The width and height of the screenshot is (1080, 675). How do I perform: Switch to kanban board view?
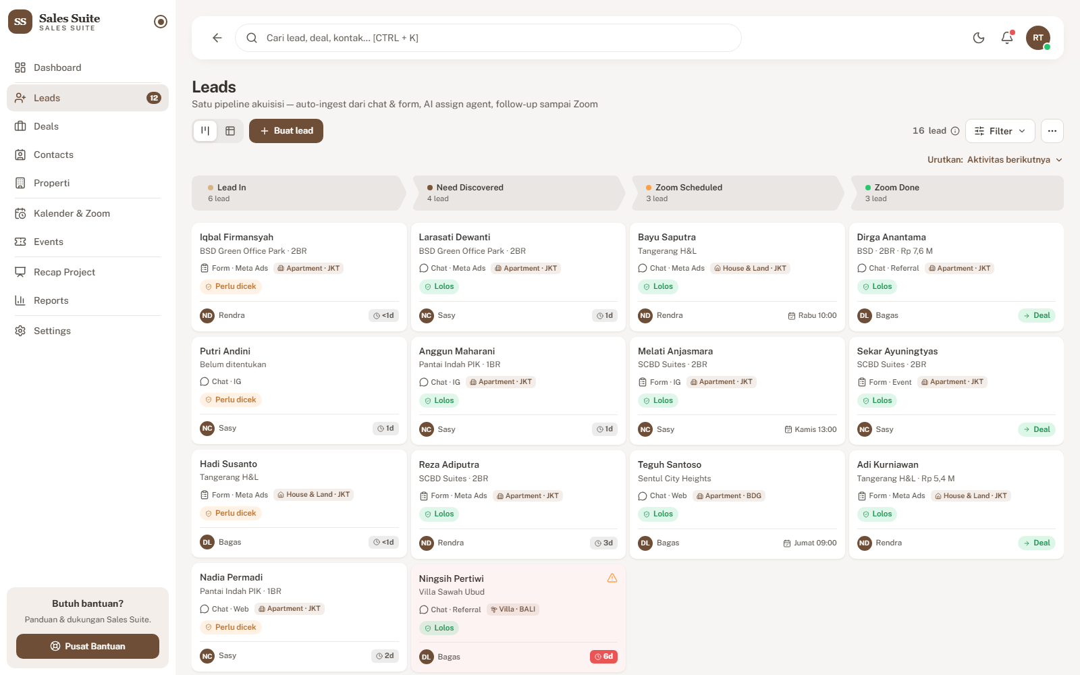tap(205, 131)
